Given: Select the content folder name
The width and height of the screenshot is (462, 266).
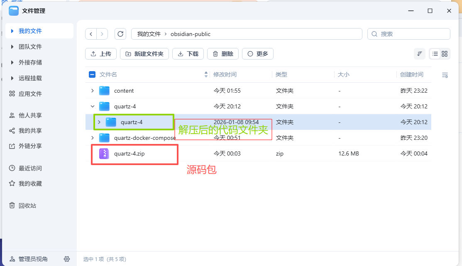Looking at the screenshot, I should click(124, 91).
